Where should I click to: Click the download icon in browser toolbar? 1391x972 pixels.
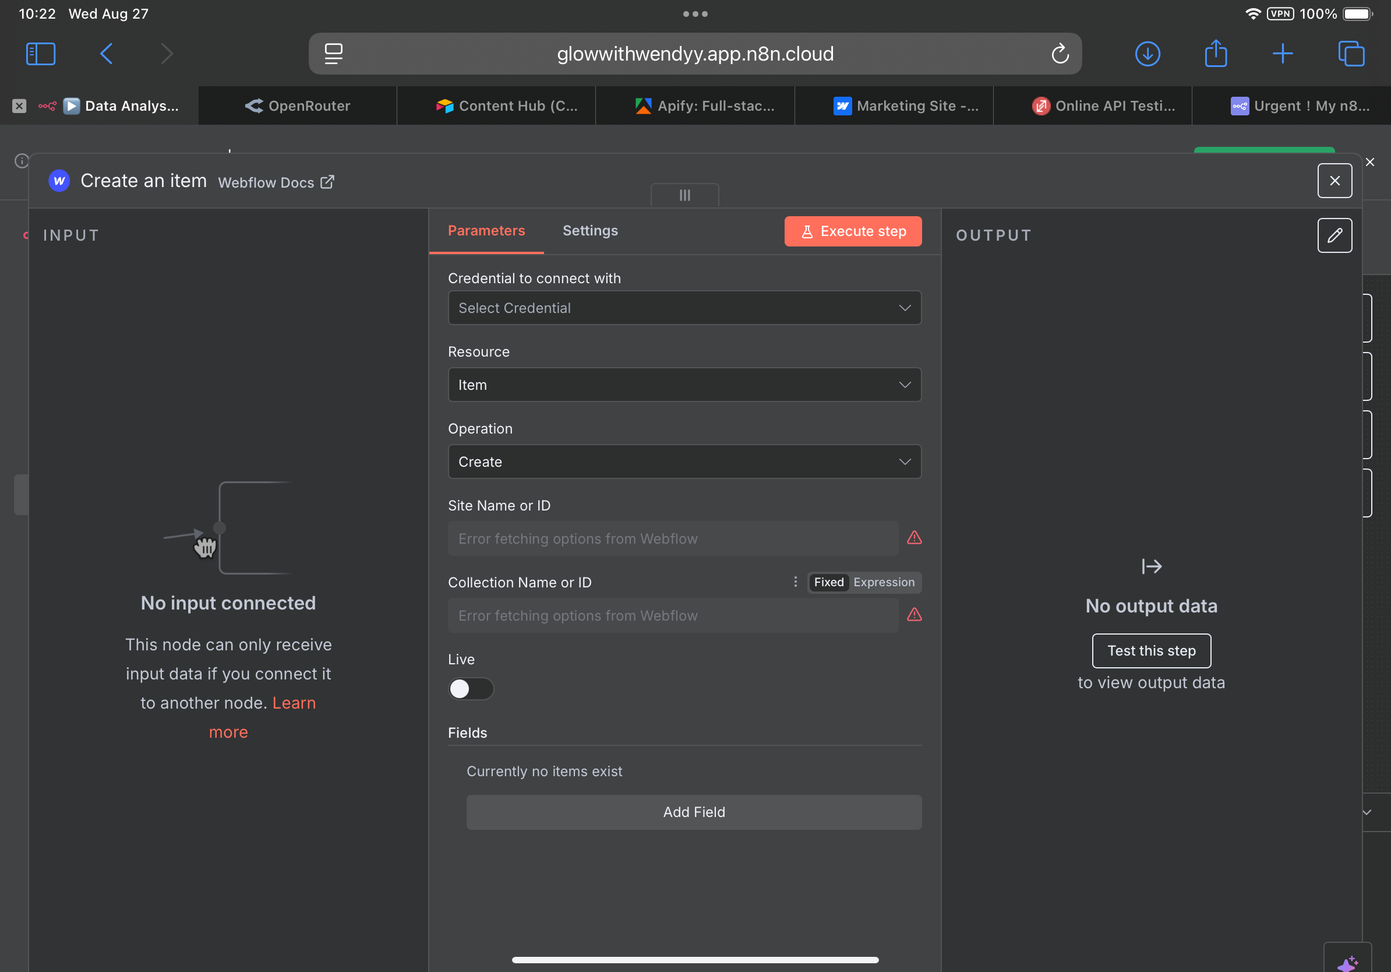pyautogui.click(x=1148, y=54)
